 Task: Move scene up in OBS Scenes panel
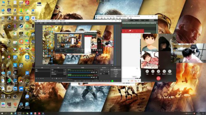click(41, 78)
